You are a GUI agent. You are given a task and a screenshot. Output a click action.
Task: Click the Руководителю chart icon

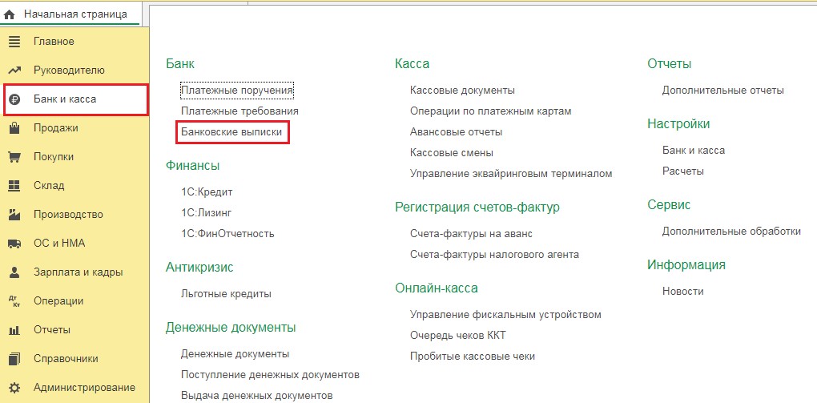[x=14, y=71]
